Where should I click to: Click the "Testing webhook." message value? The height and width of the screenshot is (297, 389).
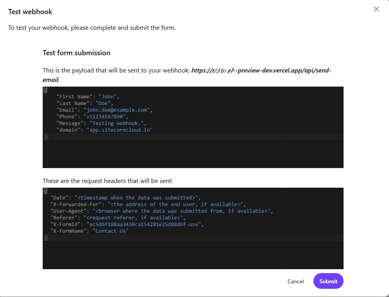(117, 123)
